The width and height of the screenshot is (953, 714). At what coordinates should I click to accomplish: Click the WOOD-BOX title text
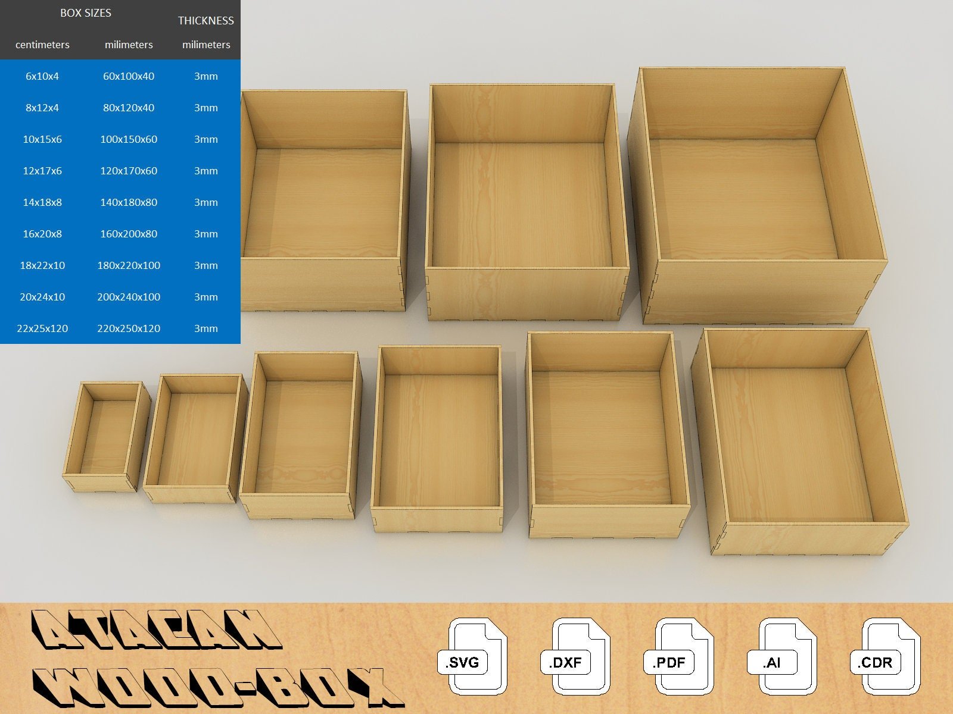[x=219, y=687]
